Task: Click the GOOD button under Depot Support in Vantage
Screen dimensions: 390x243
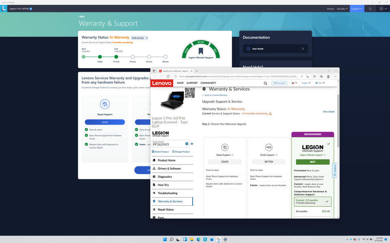Action: point(105,122)
